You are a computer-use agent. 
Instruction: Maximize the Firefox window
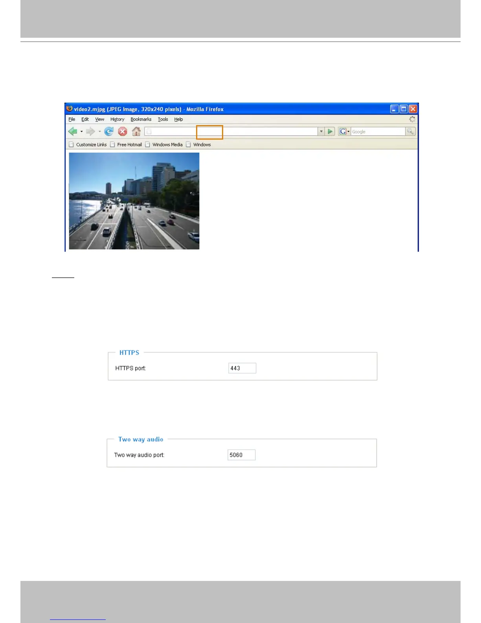(x=404, y=109)
